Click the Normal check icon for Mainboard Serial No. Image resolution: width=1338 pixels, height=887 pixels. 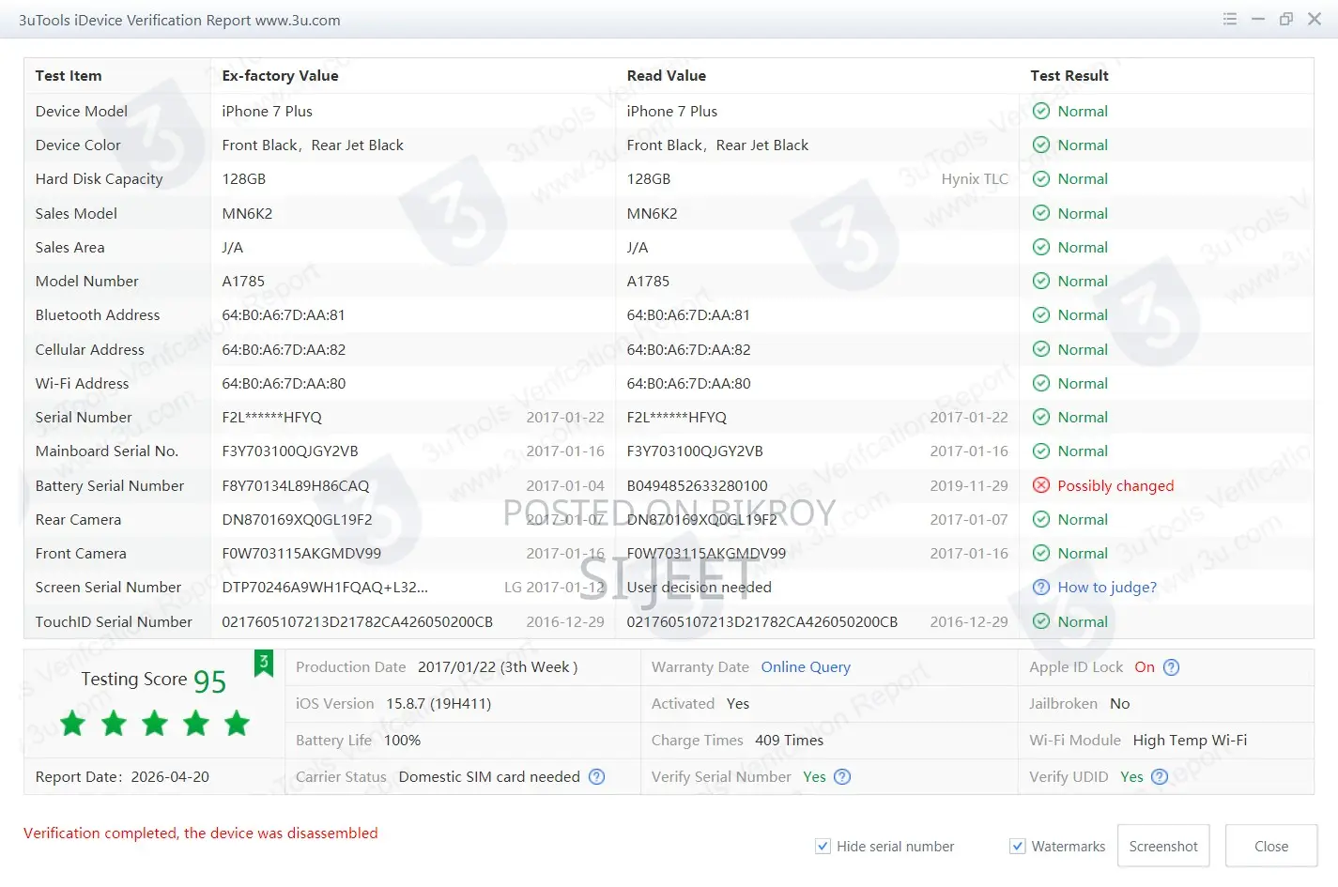point(1041,451)
